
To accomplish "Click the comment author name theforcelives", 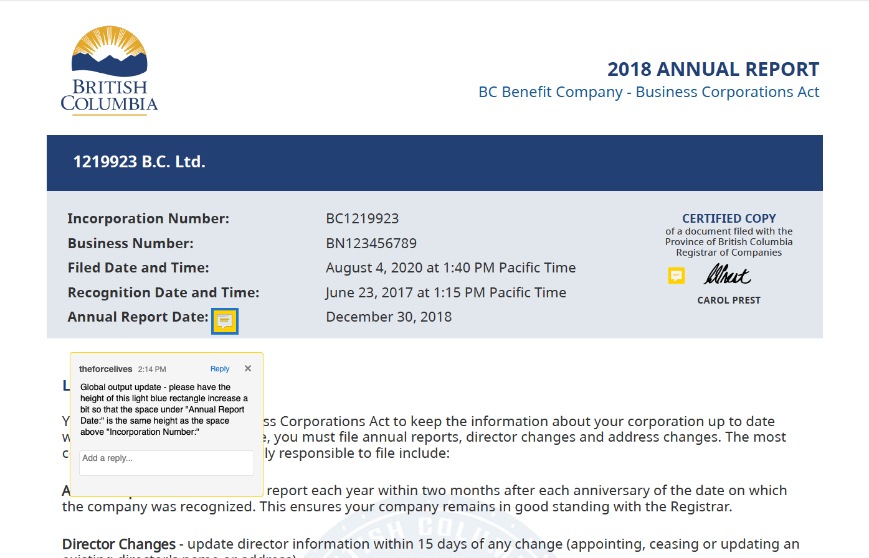I will pyautogui.click(x=106, y=369).
